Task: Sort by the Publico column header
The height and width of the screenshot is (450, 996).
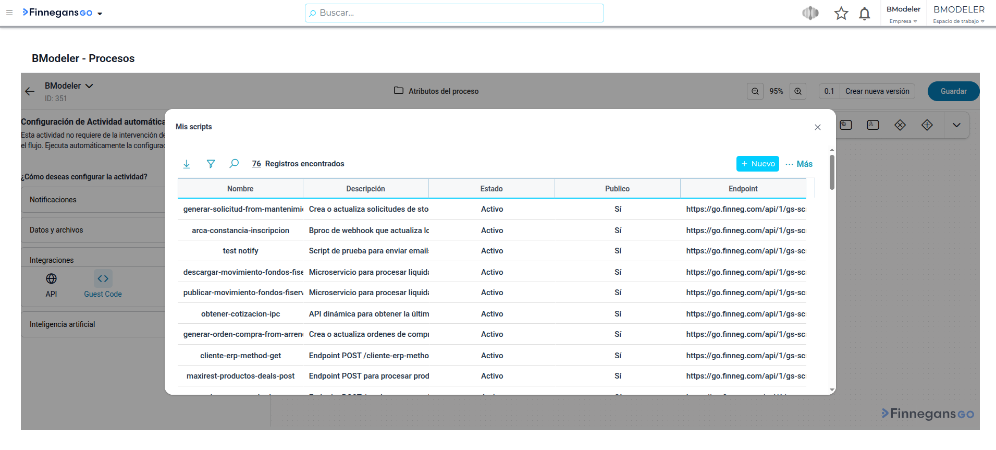Action: click(618, 189)
